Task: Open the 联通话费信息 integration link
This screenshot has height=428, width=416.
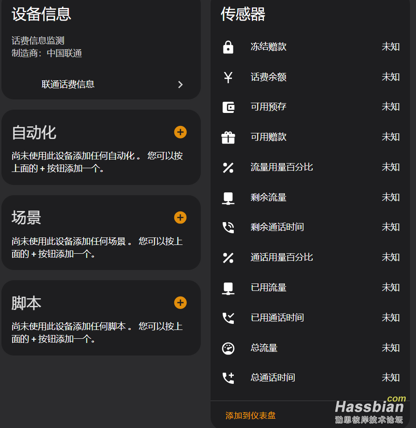Action: click(x=68, y=84)
